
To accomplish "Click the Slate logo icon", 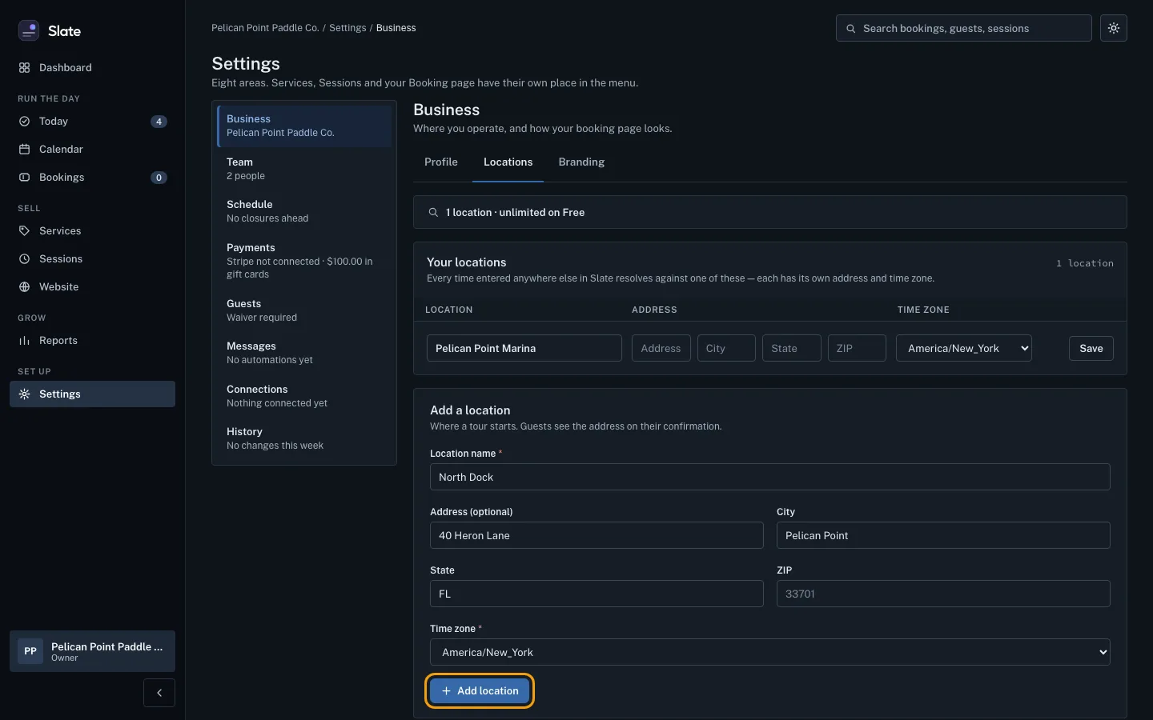I will tap(29, 30).
